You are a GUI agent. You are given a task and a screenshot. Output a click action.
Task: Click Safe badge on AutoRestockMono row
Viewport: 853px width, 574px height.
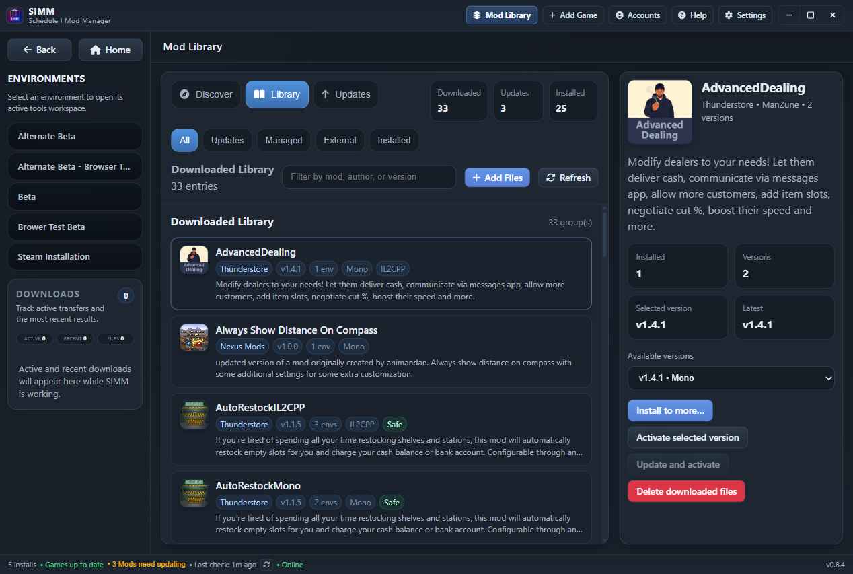click(x=392, y=503)
